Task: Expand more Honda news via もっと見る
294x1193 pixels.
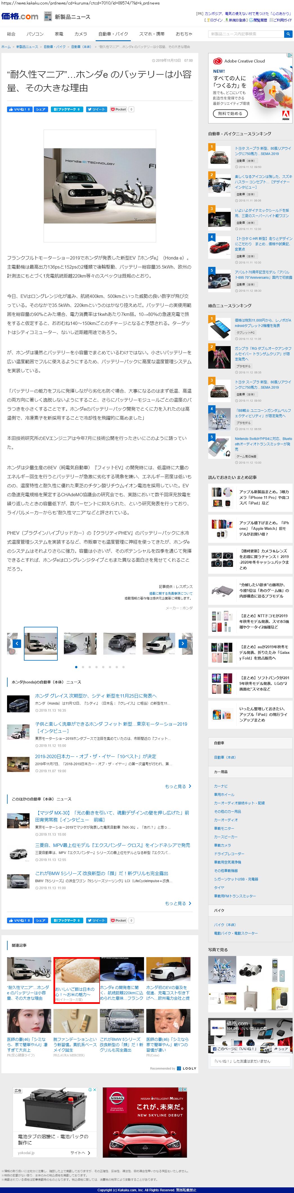Action: pos(178,786)
